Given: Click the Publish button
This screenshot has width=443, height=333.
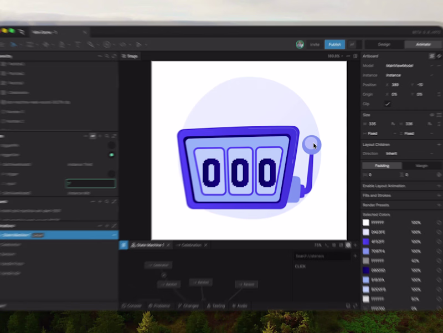Looking at the screenshot, I should 334,44.
